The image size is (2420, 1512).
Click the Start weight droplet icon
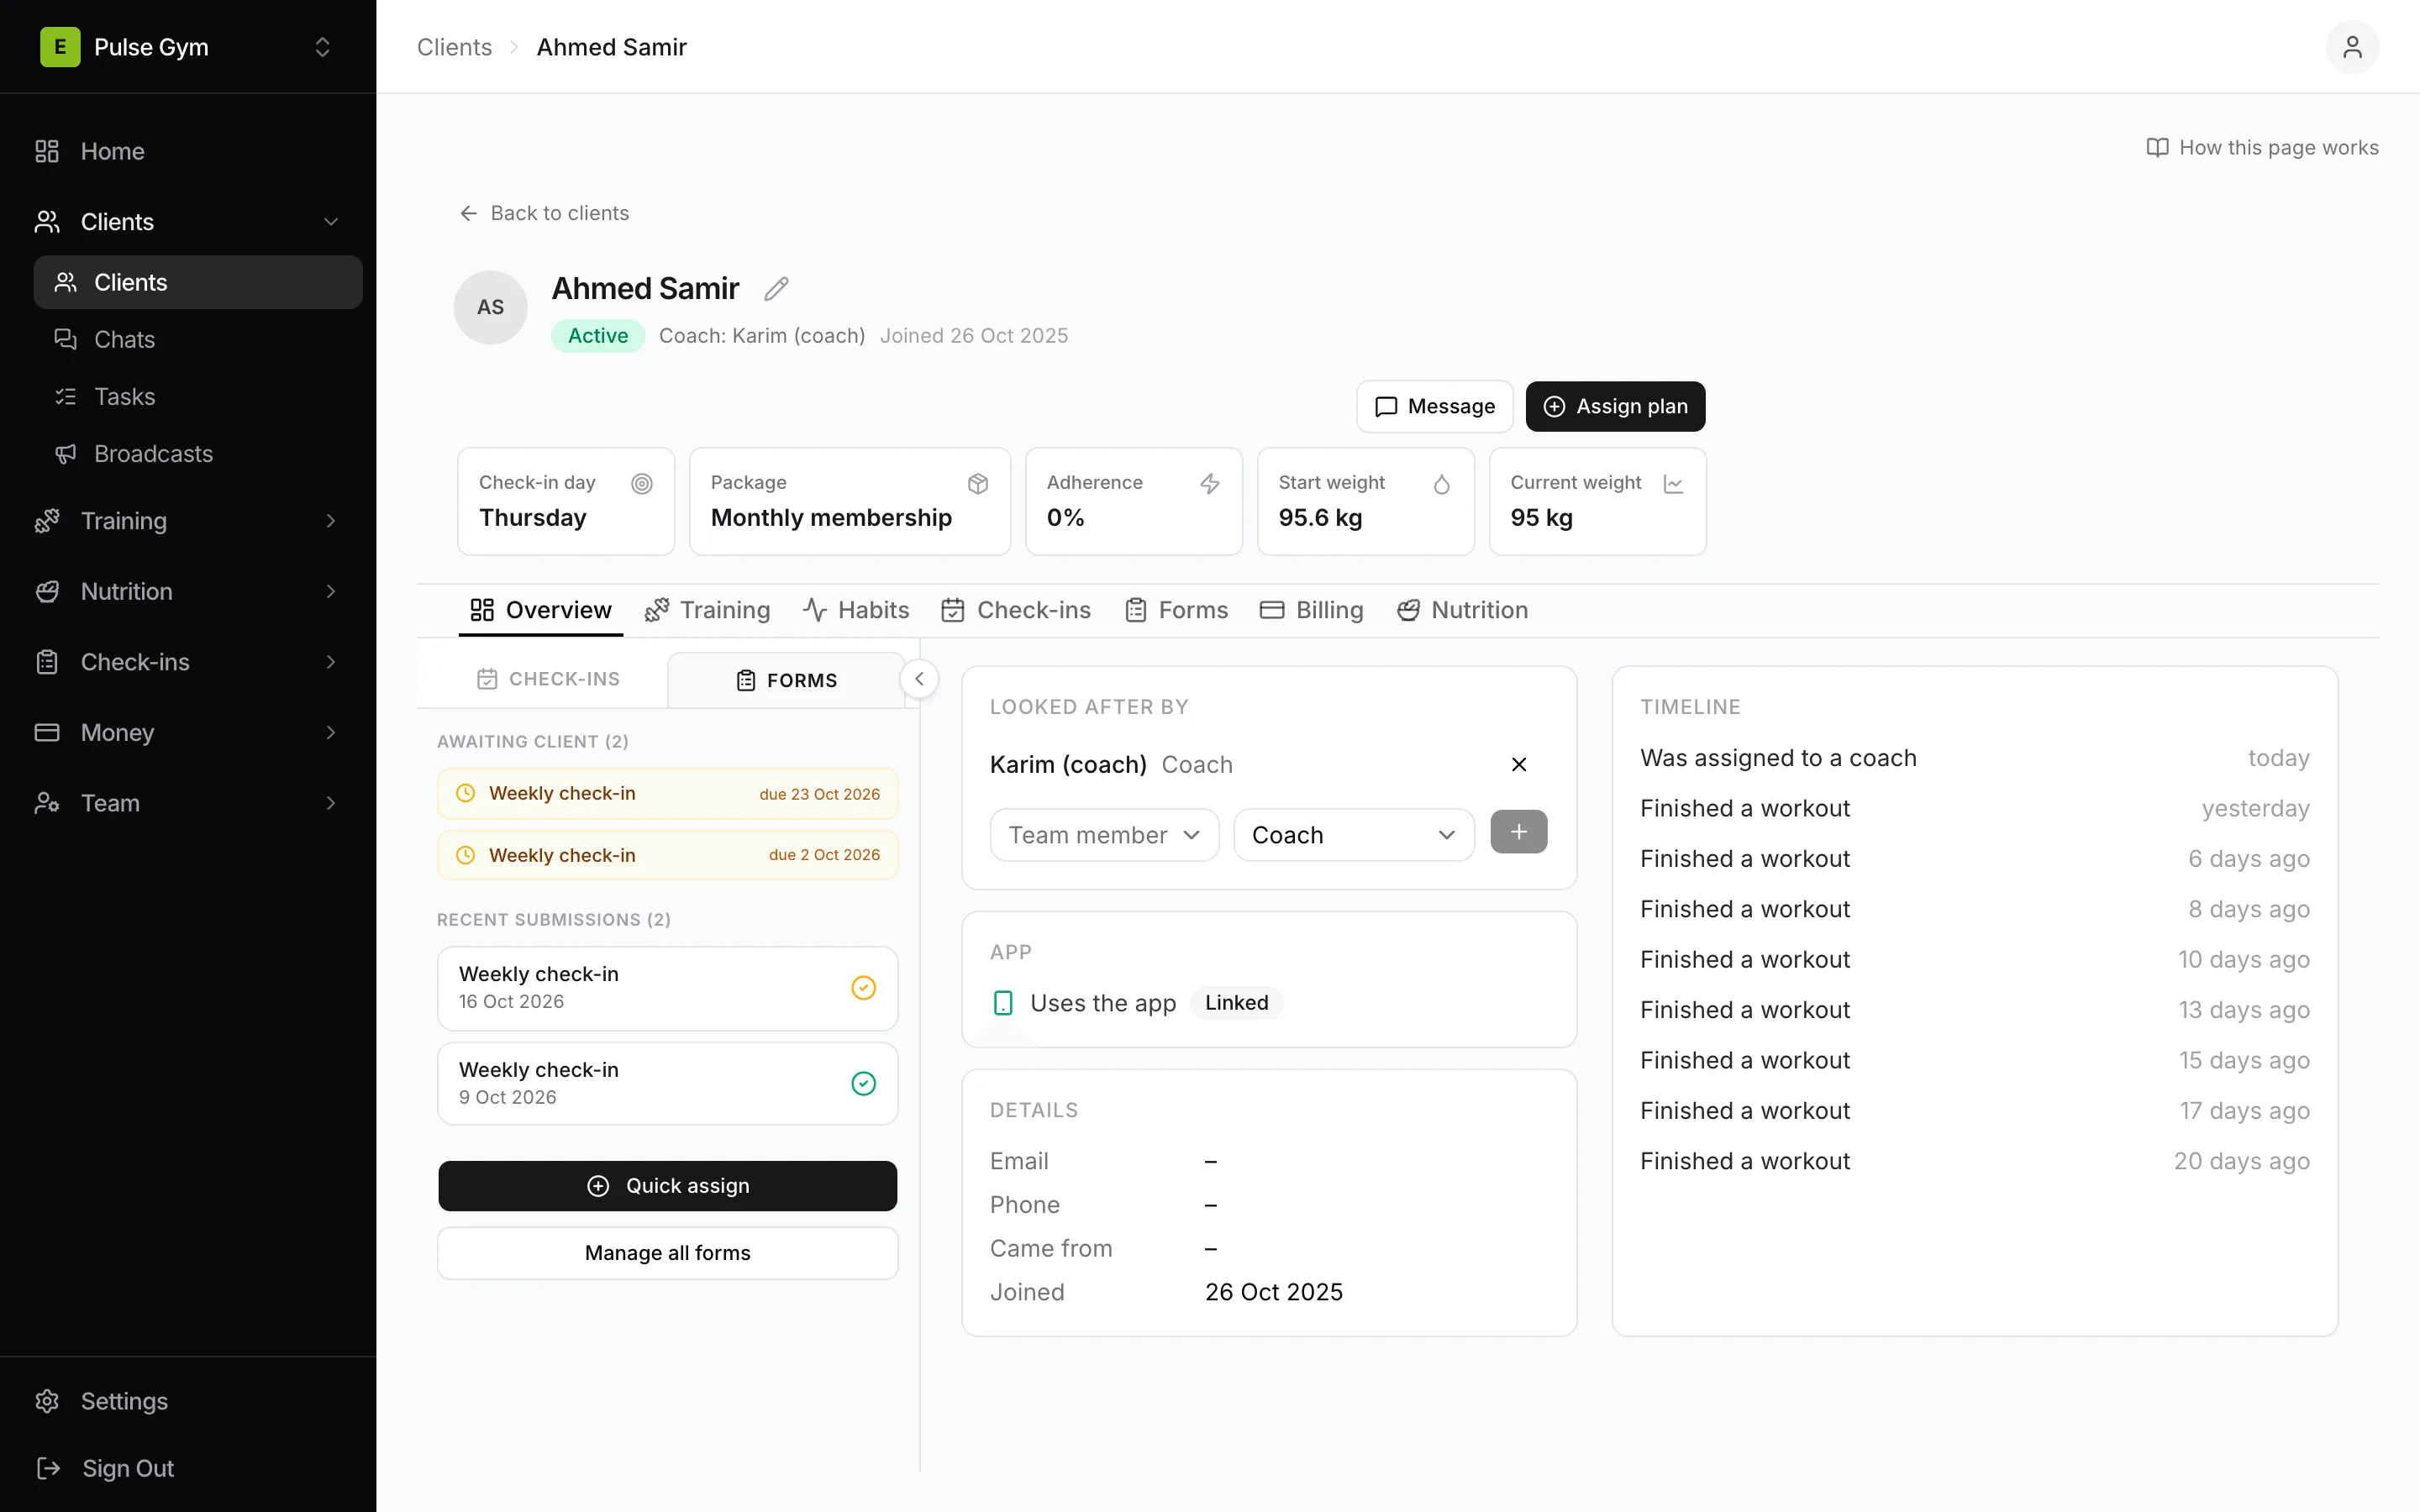click(x=1442, y=484)
